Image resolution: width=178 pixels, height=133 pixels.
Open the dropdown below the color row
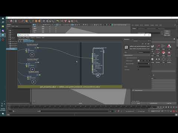click(144, 64)
